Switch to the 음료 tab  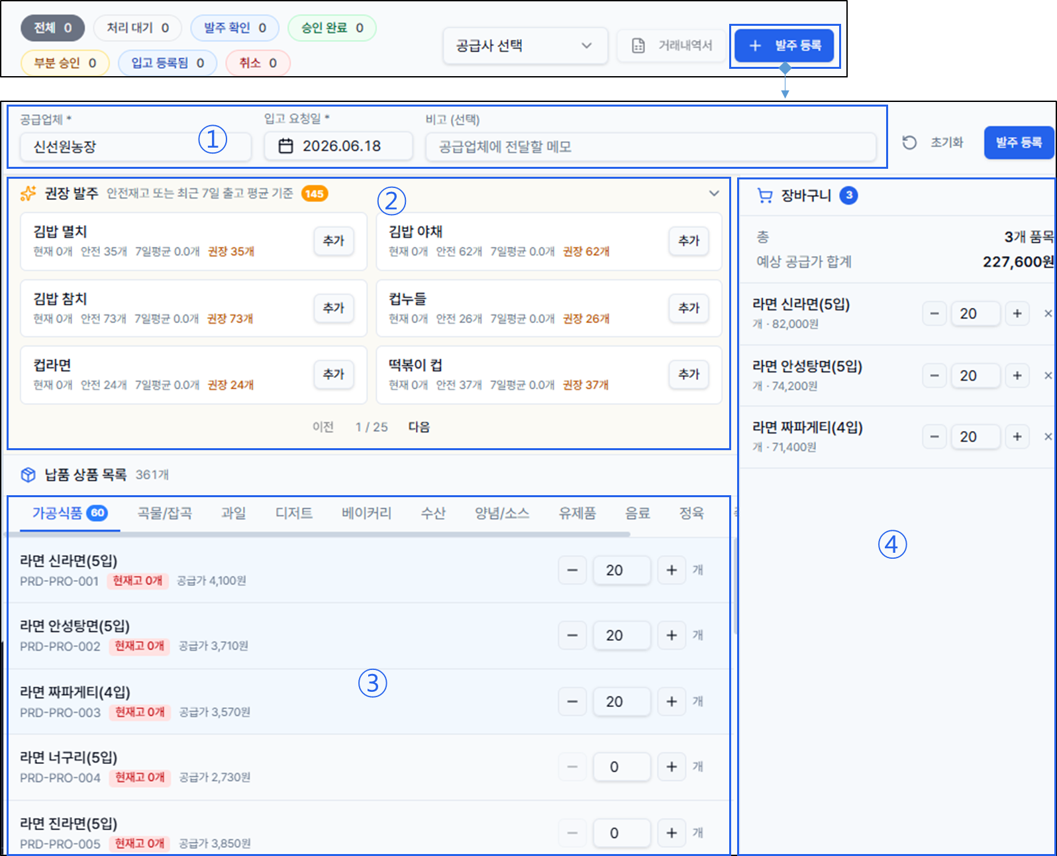638,513
